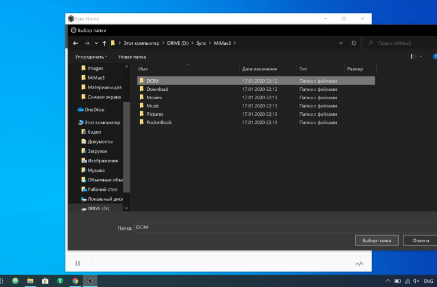Viewport: 437px width, 287px height.
Task: Expand address bar history dropdown
Action: pos(340,43)
